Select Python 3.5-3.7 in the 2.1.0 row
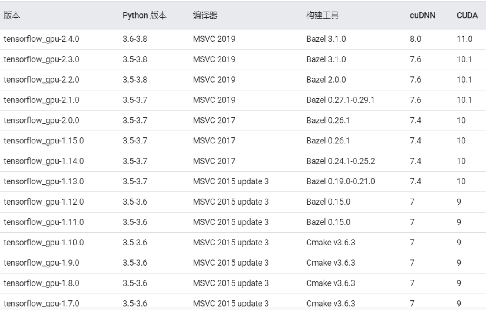This screenshot has width=486, height=310. tap(135, 100)
